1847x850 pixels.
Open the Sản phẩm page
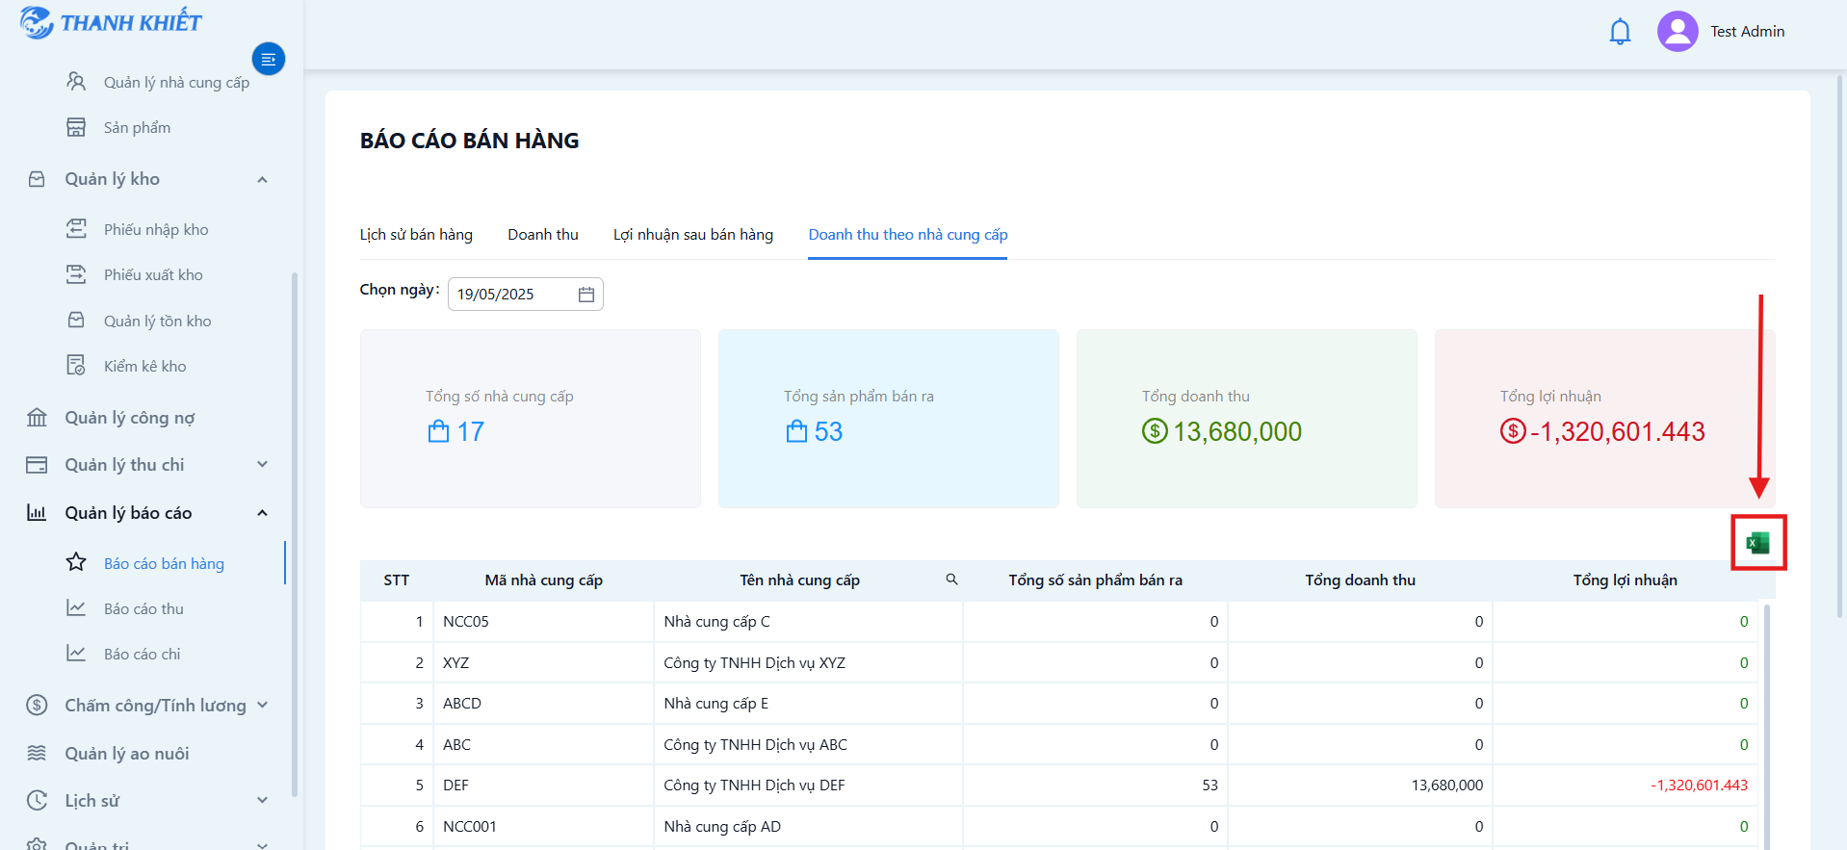pos(137,127)
